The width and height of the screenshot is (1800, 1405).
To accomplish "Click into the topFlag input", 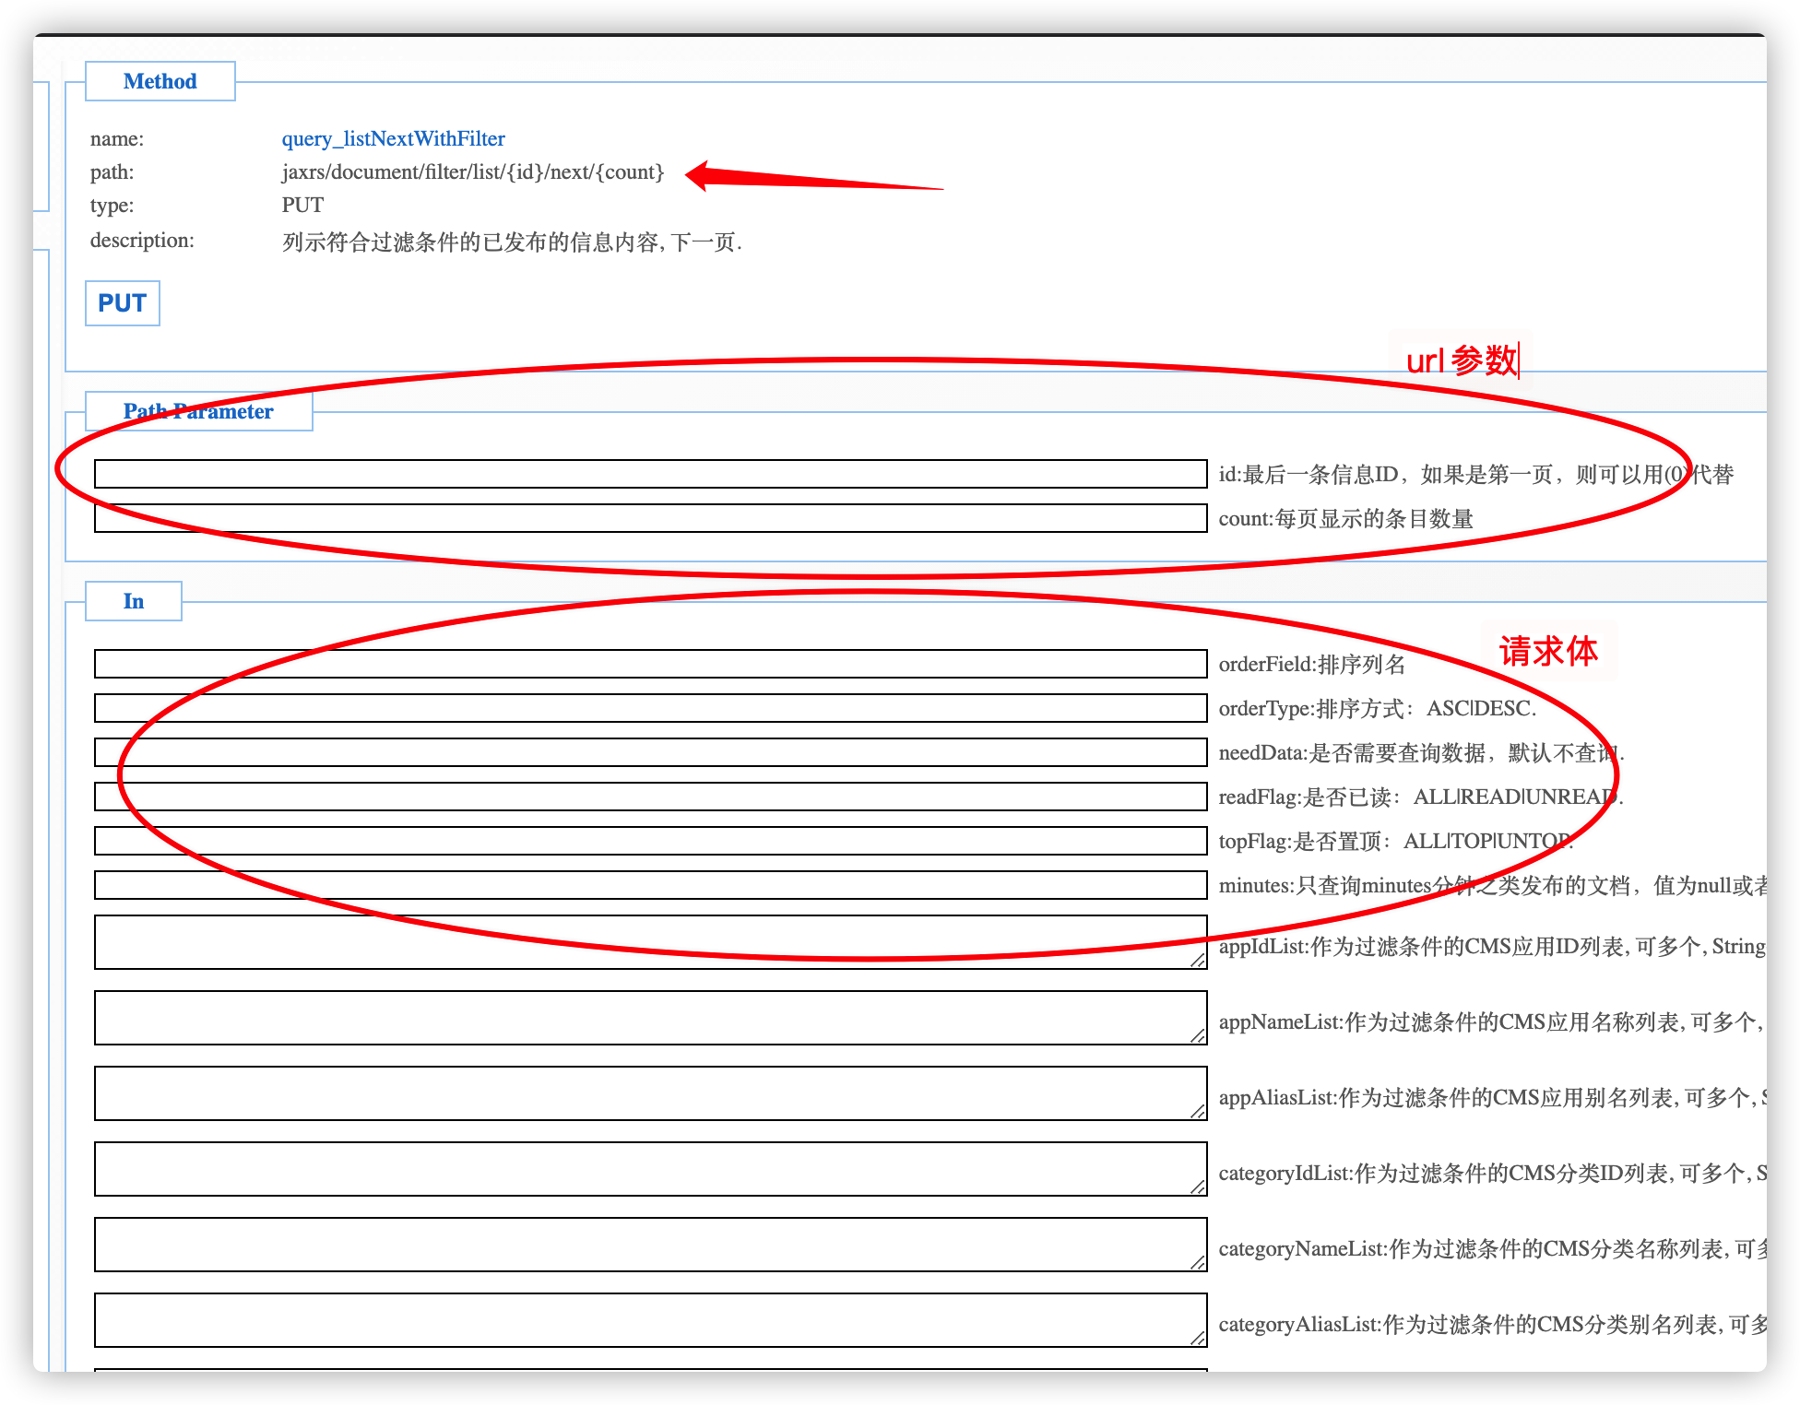I will (650, 841).
